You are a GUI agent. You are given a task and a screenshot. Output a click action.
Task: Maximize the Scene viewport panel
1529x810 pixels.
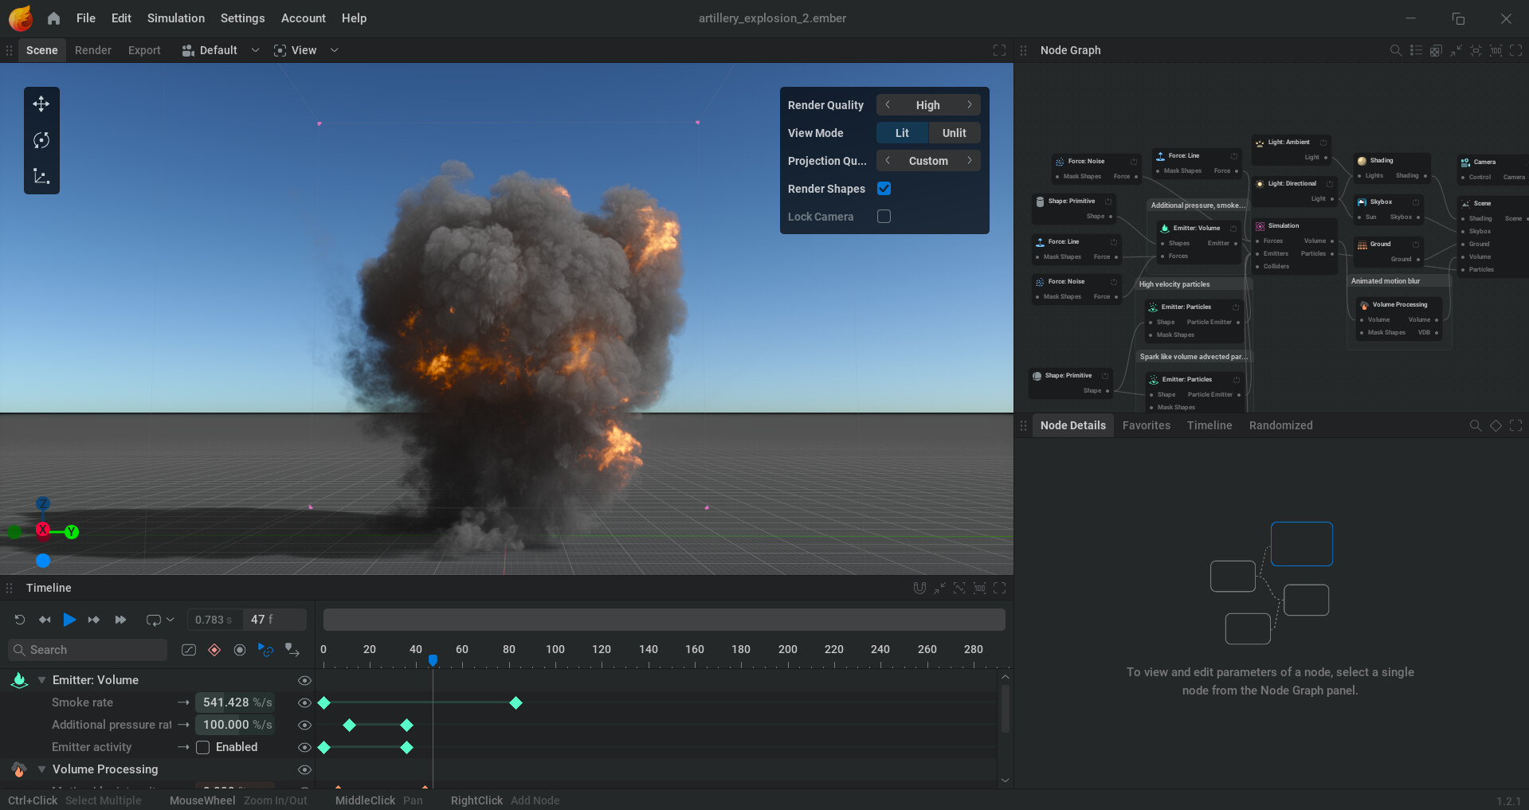pyautogui.click(x=999, y=50)
